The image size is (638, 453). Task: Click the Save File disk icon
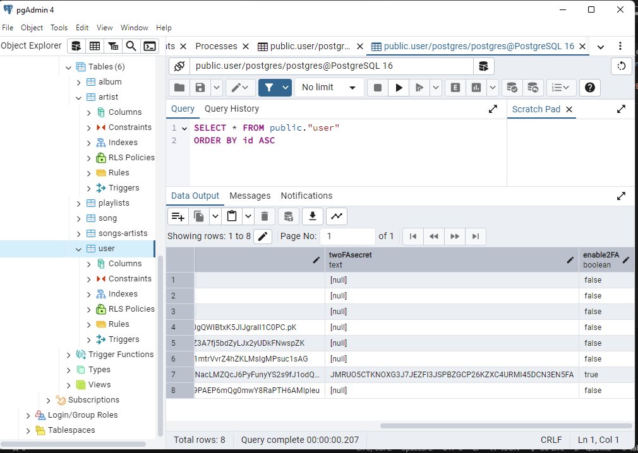click(x=200, y=87)
